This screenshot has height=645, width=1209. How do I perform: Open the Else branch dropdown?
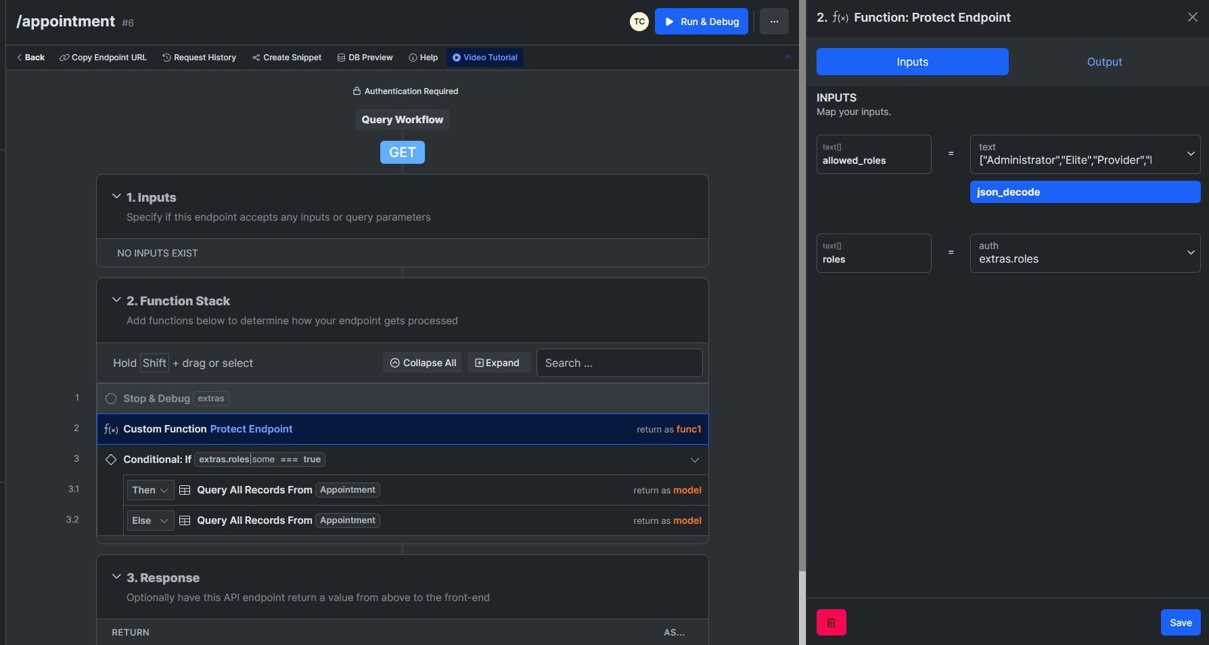150,520
